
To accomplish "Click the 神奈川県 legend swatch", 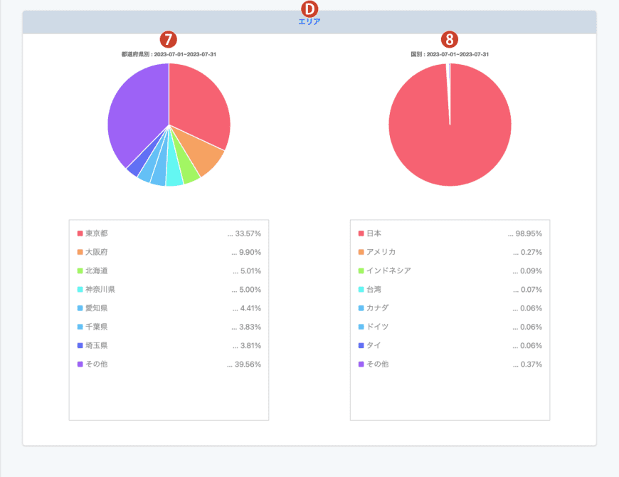I will click(x=80, y=290).
